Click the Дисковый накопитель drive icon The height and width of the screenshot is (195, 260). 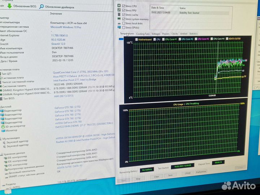(x=6, y=173)
